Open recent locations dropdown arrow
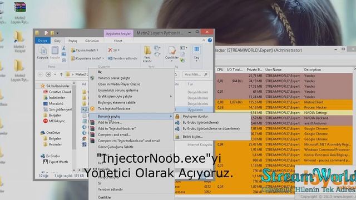 [x=55, y=74]
